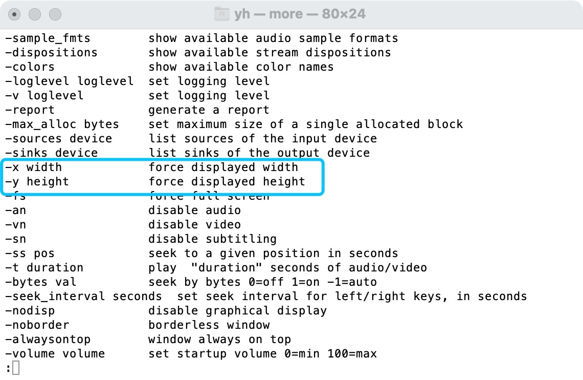Click the green zoom window button
Image resolution: width=583 pixels, height=380 pixels.
pyautogui.click(x=55, y=14)
